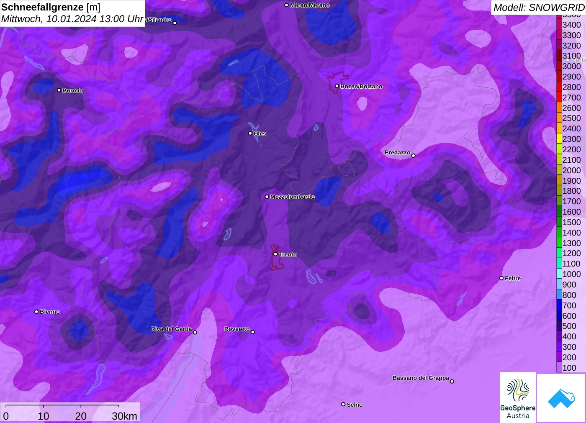Click the Bienno town marker dot

click(36, 312)
